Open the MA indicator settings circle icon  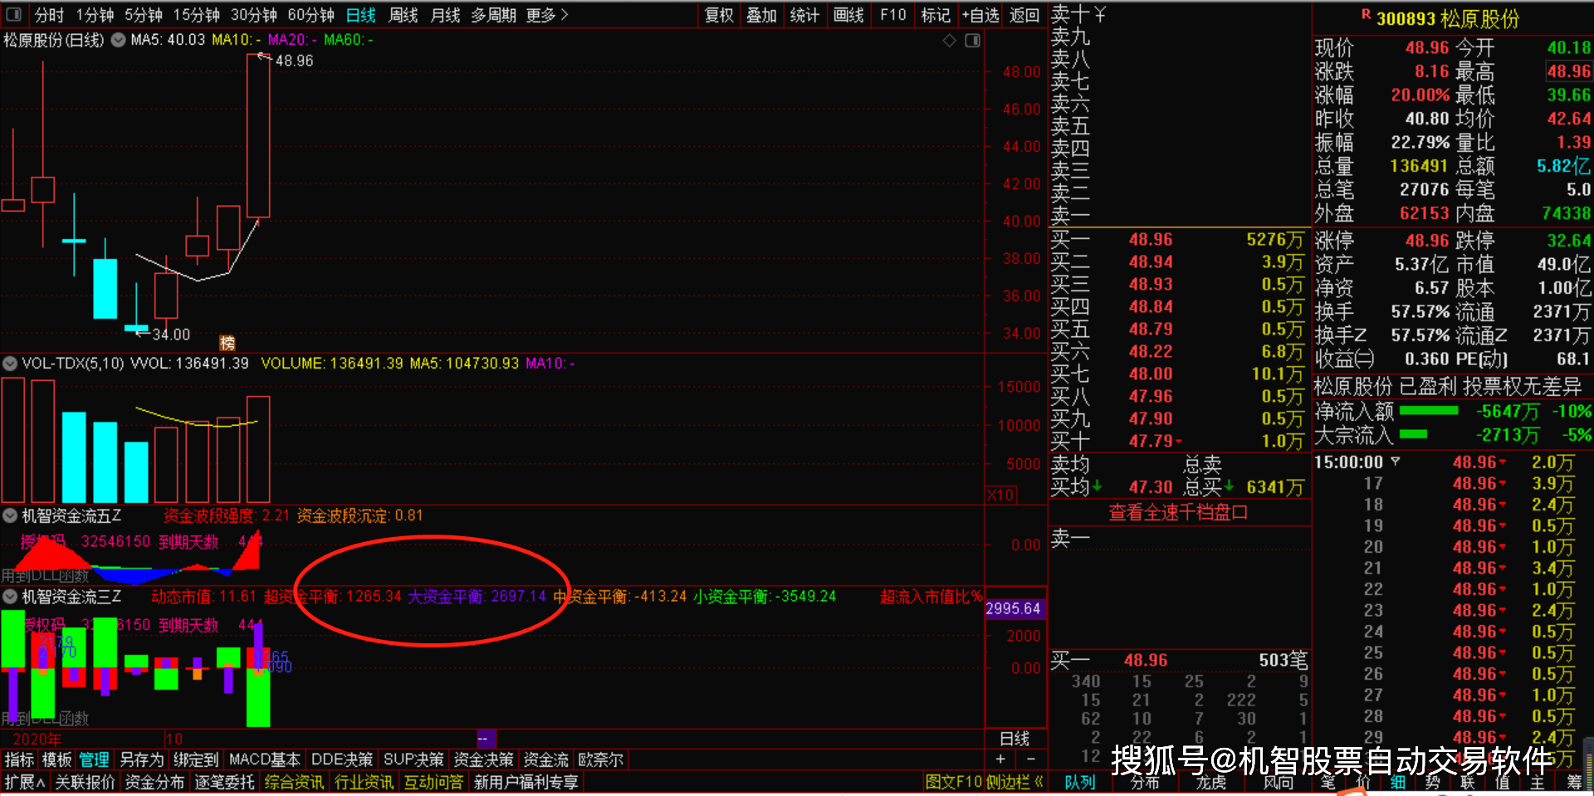pyautogui.click(x=118, y=40)
